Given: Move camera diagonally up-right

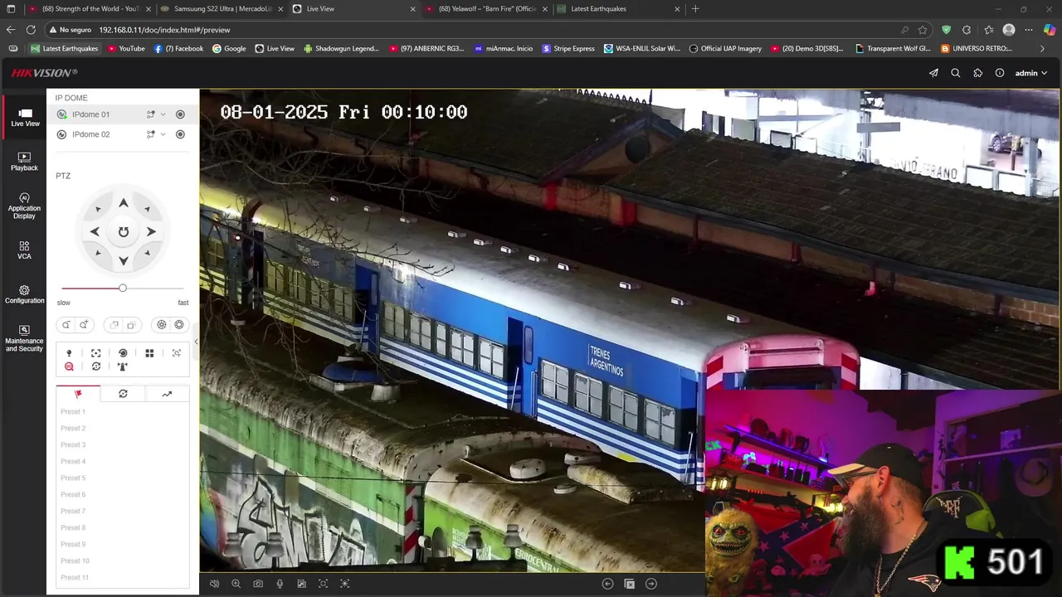Looking at the screenshot, I should click(x=147, y=210).
